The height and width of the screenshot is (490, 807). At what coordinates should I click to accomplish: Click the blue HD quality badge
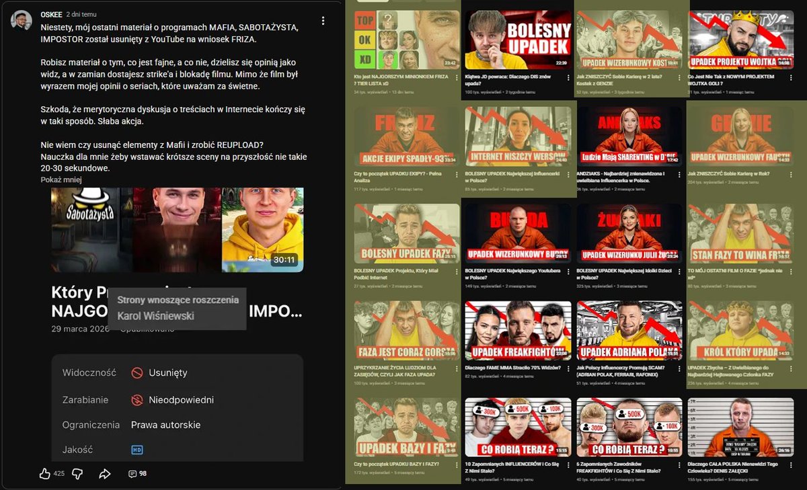[137, 450]
